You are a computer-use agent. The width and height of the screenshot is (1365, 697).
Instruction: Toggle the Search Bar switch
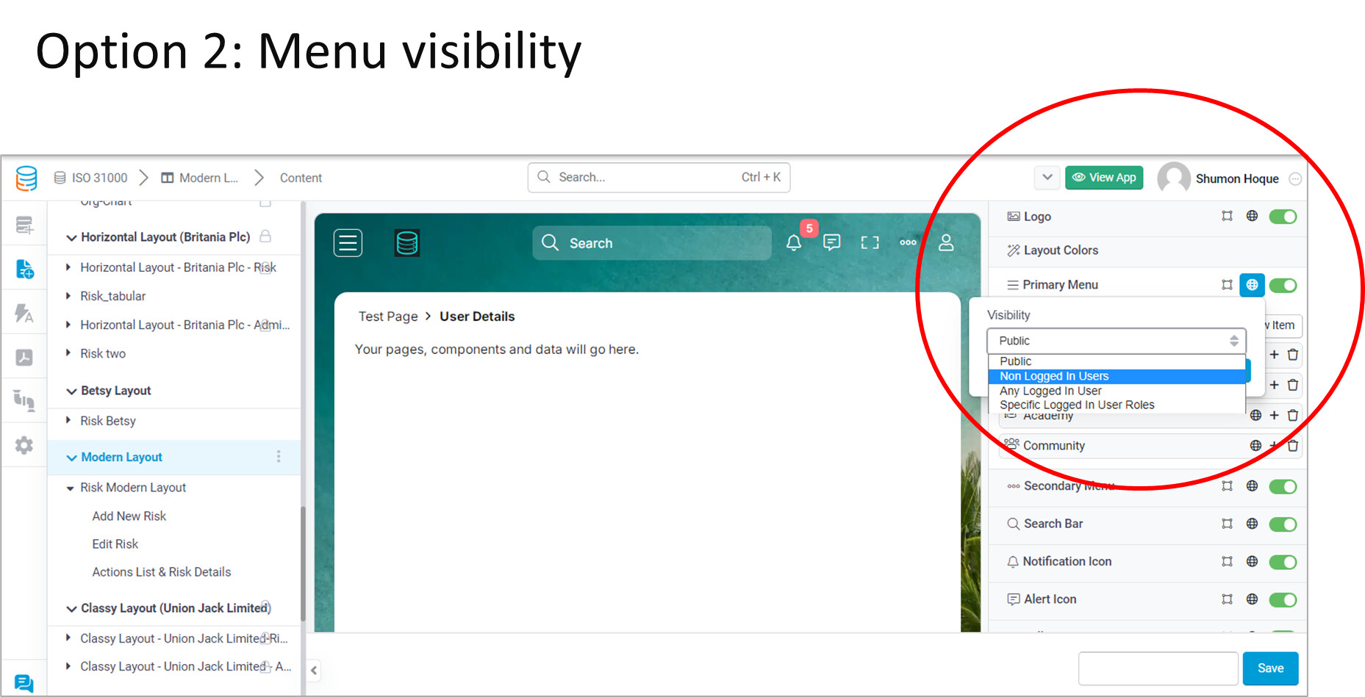1283,524
